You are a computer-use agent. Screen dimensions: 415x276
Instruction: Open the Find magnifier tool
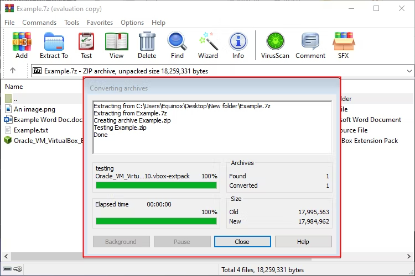[x=177, y=41]
